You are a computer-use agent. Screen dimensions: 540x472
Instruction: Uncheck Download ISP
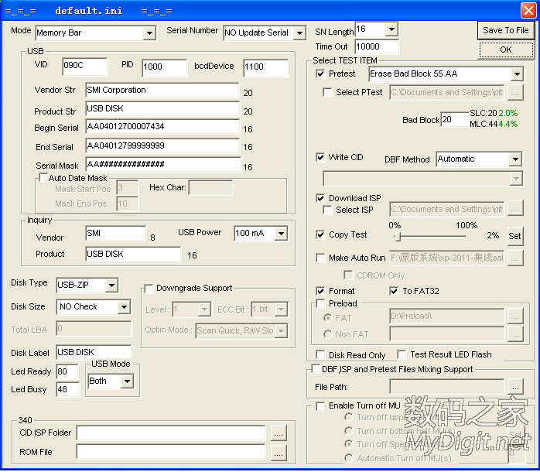[x=320, y=198]
